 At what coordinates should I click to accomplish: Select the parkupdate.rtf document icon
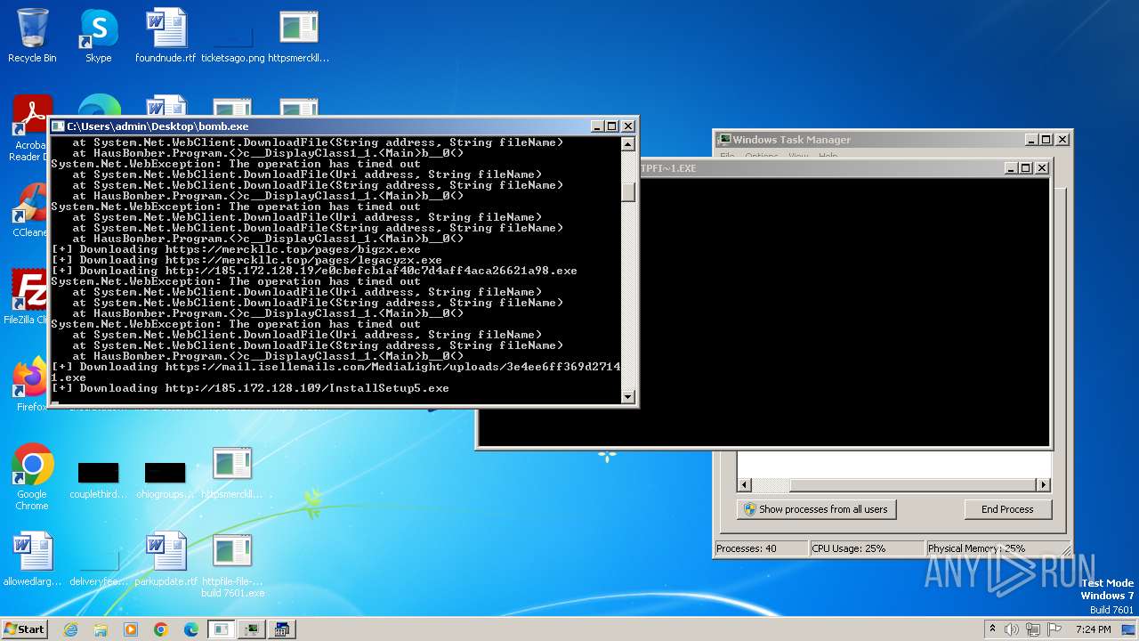166,559
